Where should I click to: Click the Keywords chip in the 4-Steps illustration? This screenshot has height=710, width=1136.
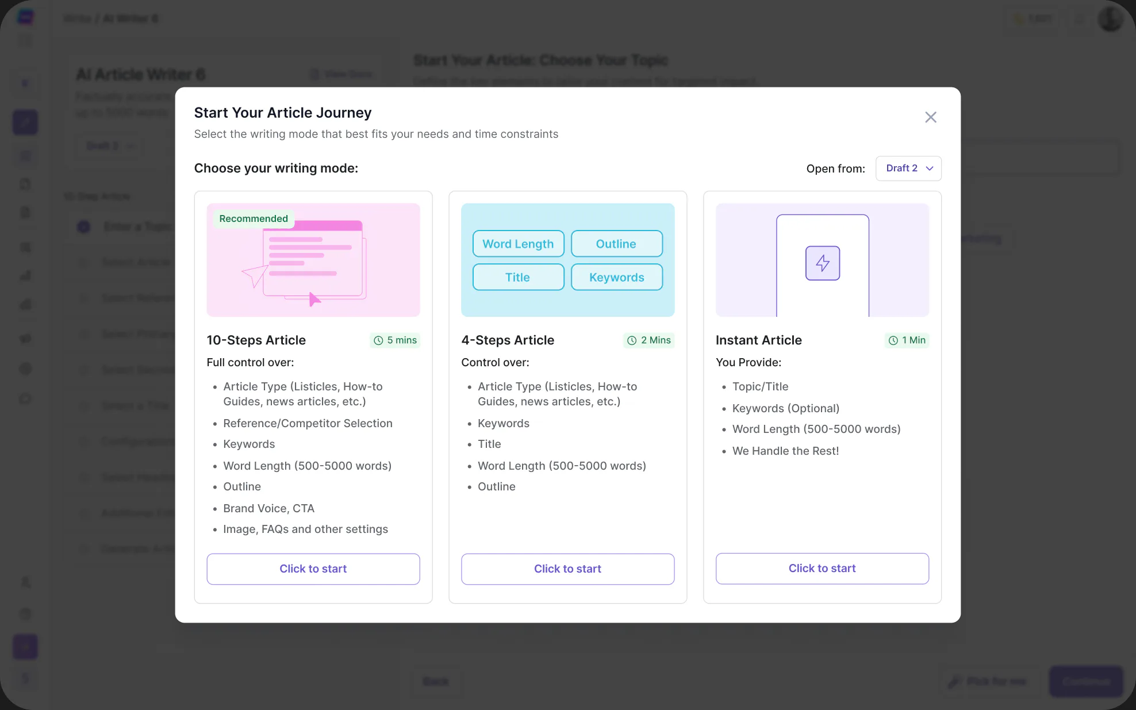tap(616, 277)
